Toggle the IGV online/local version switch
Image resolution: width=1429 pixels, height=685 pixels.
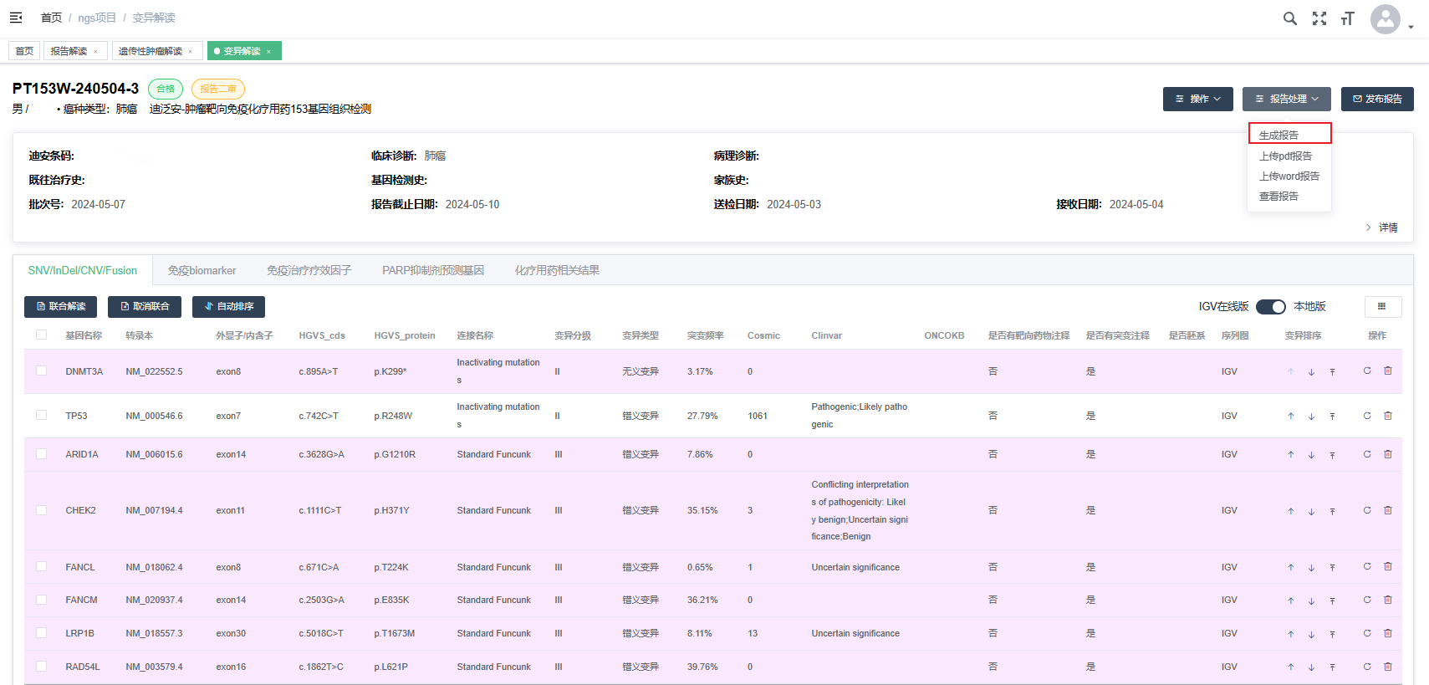(x=1270, y=307)
